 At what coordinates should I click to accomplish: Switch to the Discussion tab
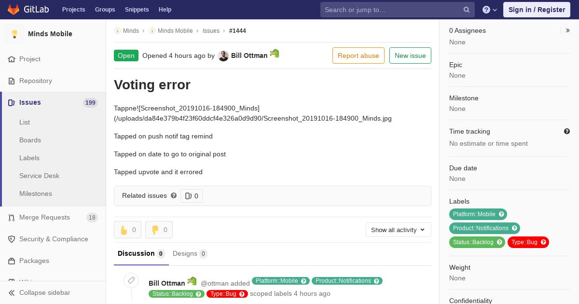pos(141,254)
